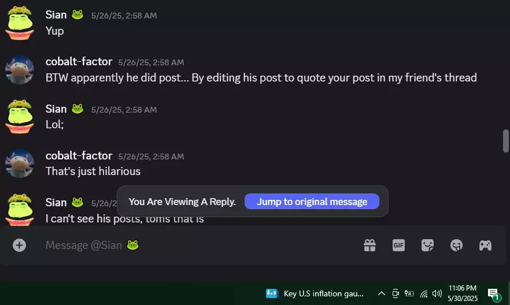Open the notification center with badge
Screen dimensions: 510x305
(x=494, y=294)
